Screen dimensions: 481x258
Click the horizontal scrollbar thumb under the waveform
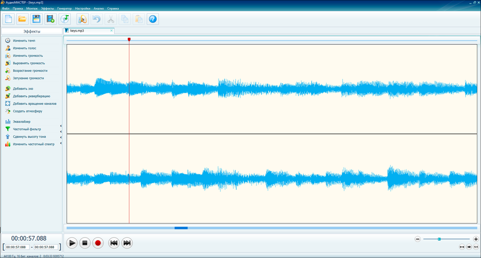181,228
